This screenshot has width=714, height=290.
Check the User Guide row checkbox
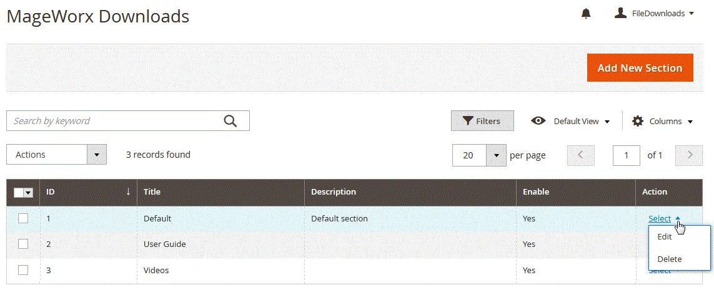pos(23,244)
